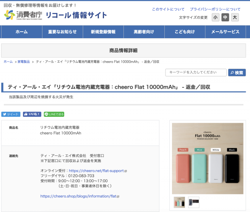250x212 pixels.
Task: Click 連絡先 row label
Action: pos(13,156)
